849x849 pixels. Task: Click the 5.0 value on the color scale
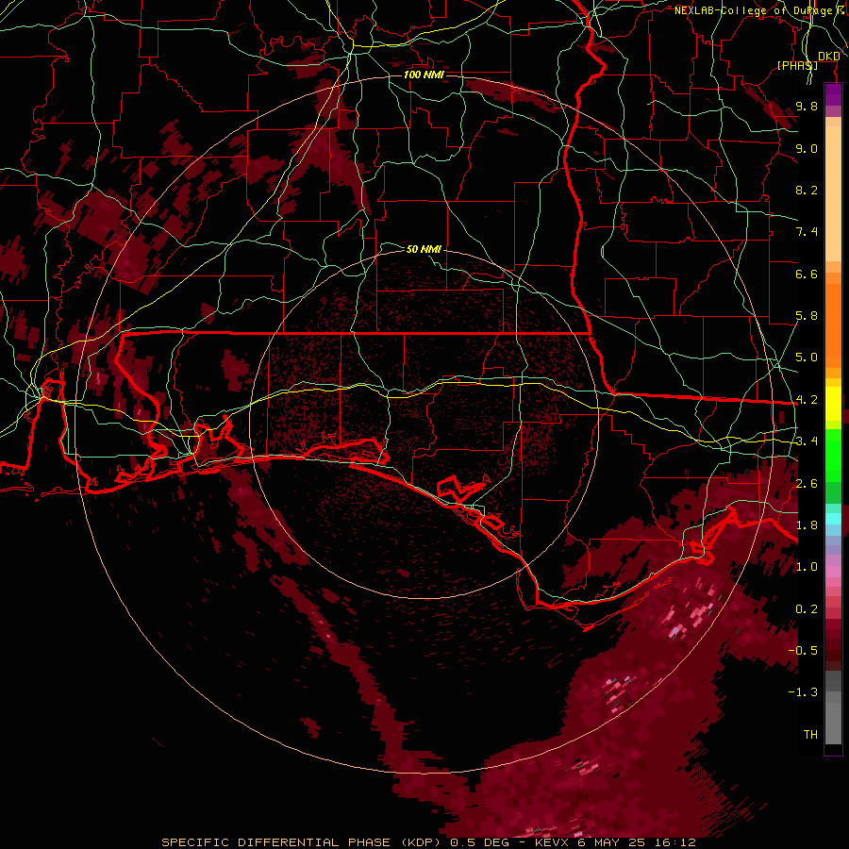[x=807, y=358]
